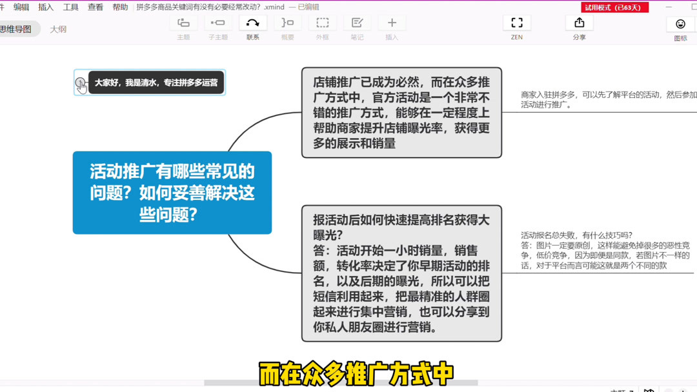The image size is (697, 392).
Task: Open the 编辑 menu
Action: coord(21,7)
